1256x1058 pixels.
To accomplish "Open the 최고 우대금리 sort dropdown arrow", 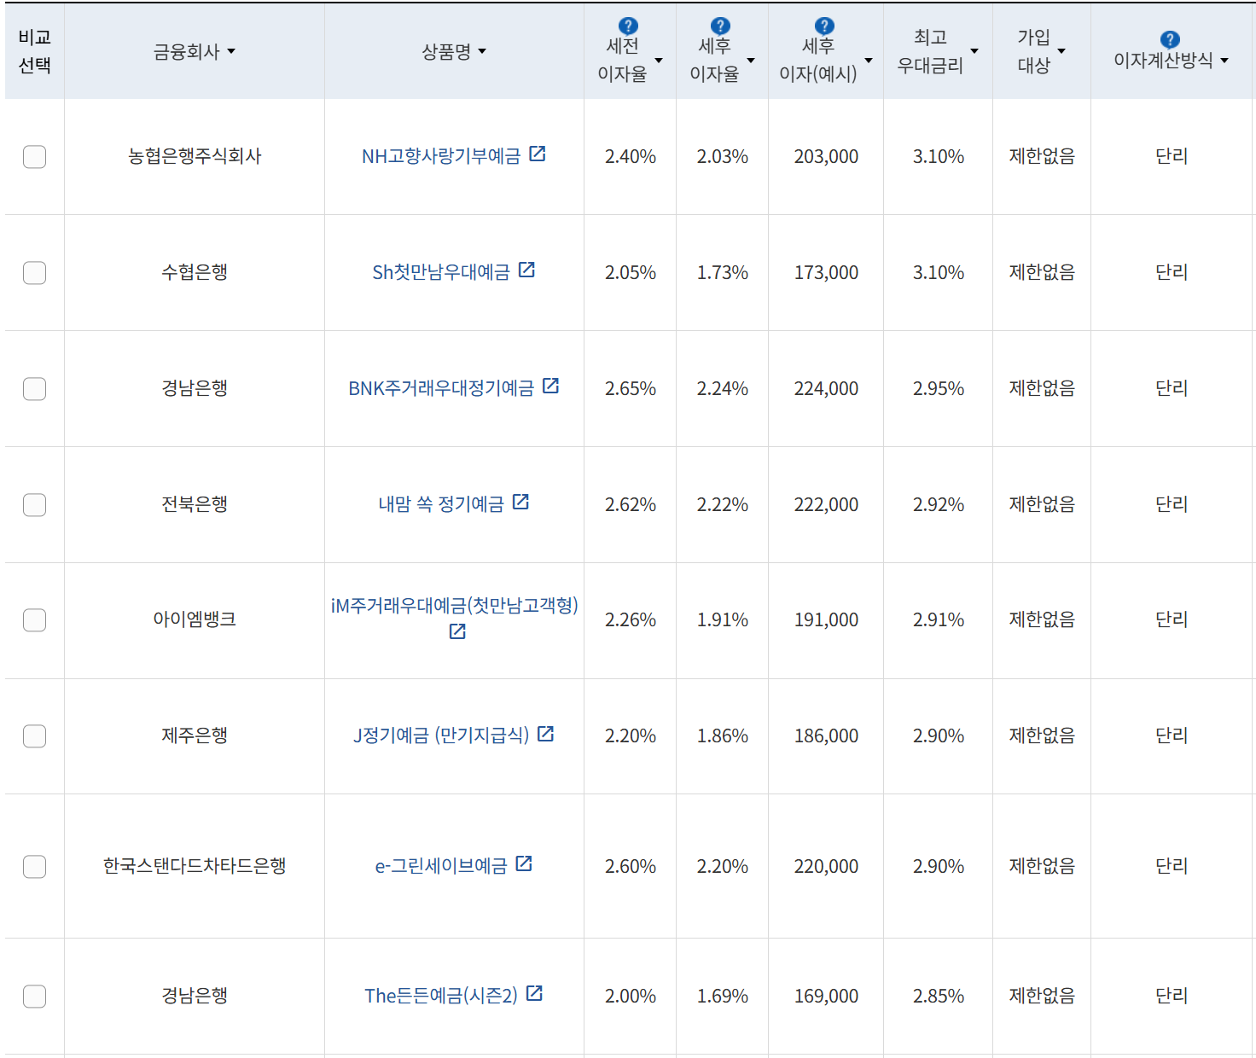I will coord(974,51).
